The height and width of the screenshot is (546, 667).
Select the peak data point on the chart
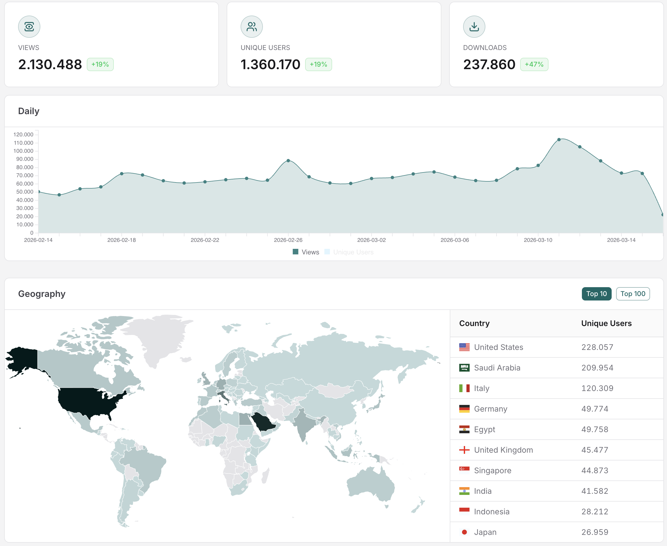point(559,140)
